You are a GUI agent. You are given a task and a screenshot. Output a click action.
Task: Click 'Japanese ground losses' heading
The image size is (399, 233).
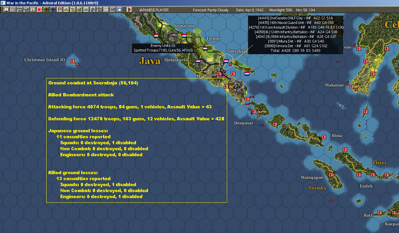point(78,131)
